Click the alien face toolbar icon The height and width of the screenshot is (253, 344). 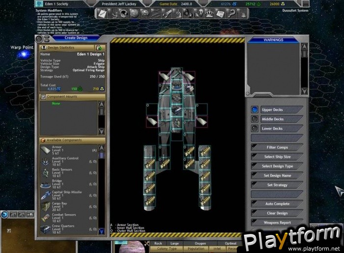click(199, 14)
